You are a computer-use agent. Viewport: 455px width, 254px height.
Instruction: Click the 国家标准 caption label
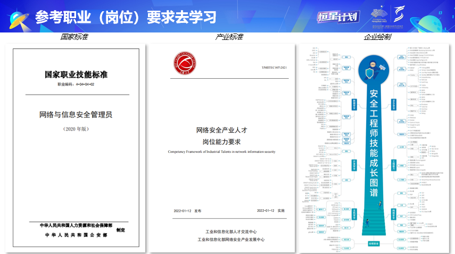pos(74,37)
